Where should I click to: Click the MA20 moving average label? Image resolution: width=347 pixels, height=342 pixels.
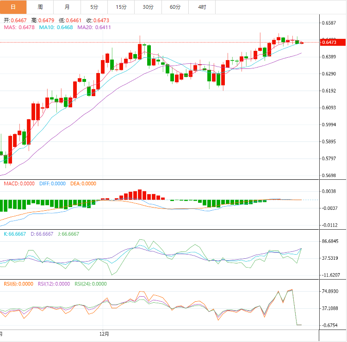pyautogui.click(x=94, y=28)
